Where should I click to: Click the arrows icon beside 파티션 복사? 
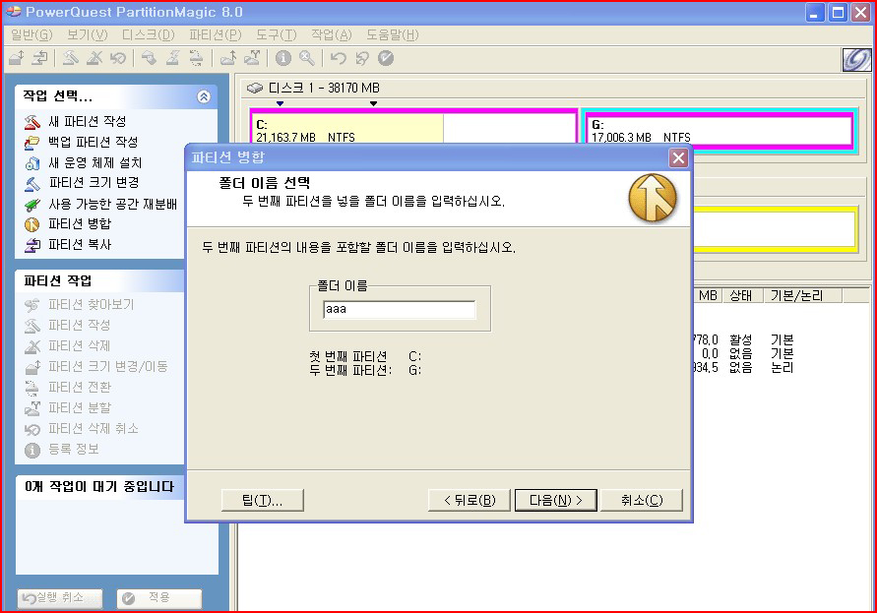(x=32, y=245)
